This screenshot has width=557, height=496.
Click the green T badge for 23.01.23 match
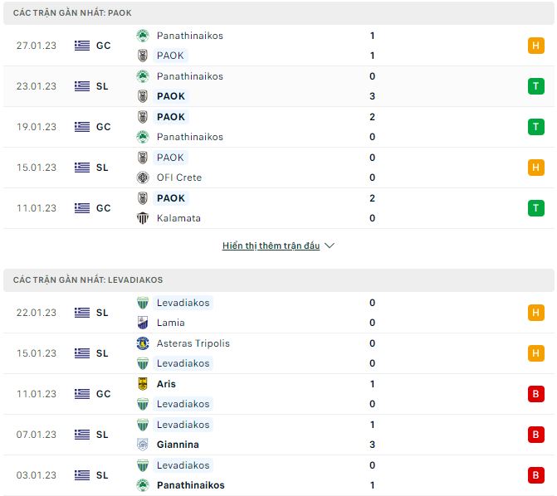pos(535,86)
